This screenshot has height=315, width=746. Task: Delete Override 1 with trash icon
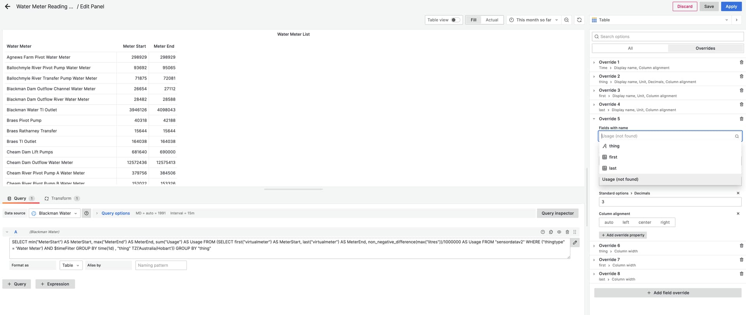tap(741, 62)
